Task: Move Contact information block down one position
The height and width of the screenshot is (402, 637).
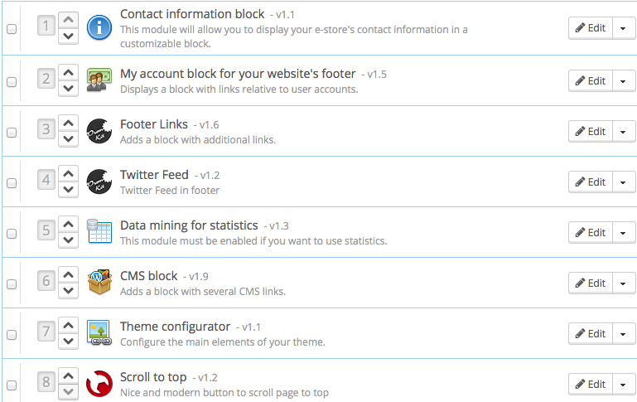Action: tap(69, 36)
